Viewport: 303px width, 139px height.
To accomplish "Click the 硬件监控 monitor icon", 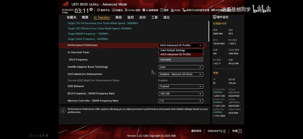I will tap(215, 17).
